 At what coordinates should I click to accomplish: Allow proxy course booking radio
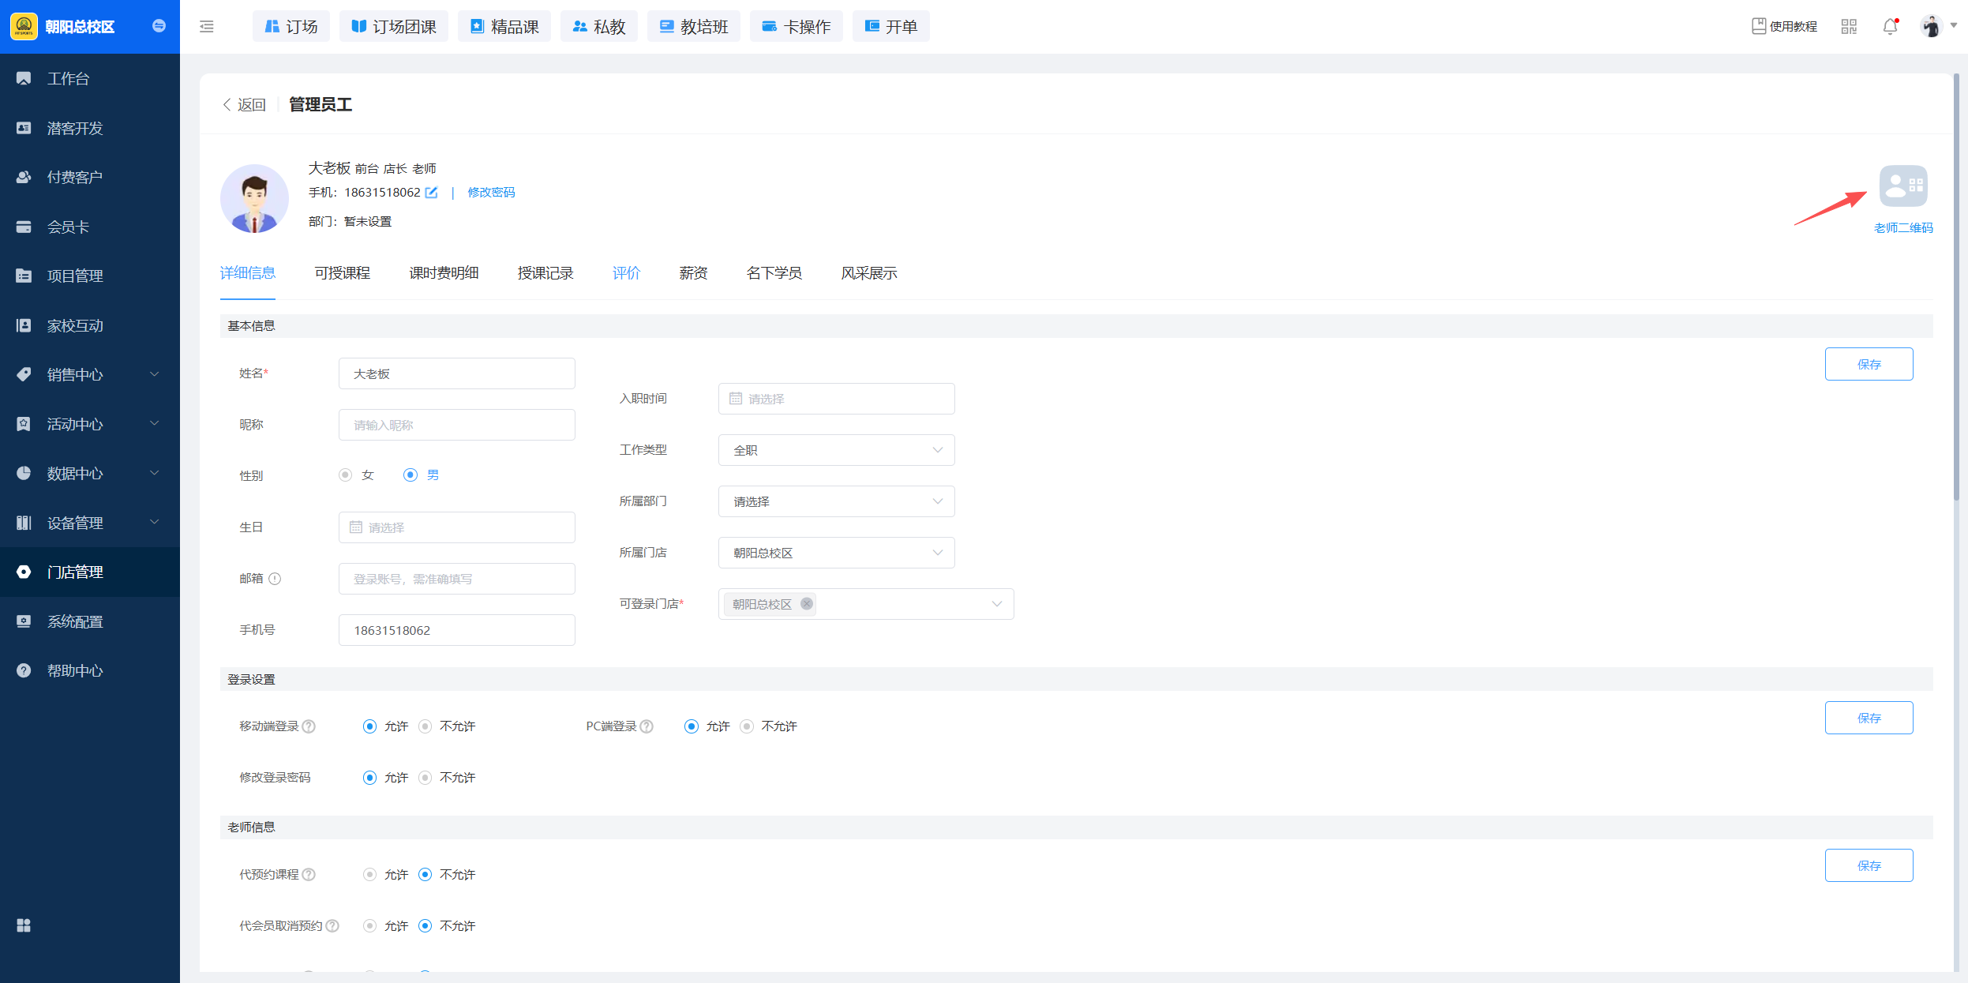pos(369,875)
